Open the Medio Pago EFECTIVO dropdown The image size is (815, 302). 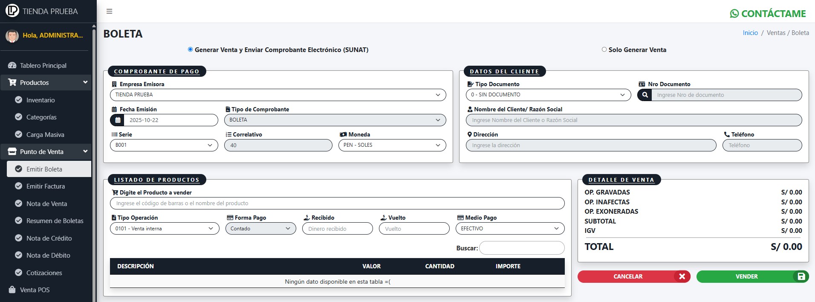[x=509, y=229]
